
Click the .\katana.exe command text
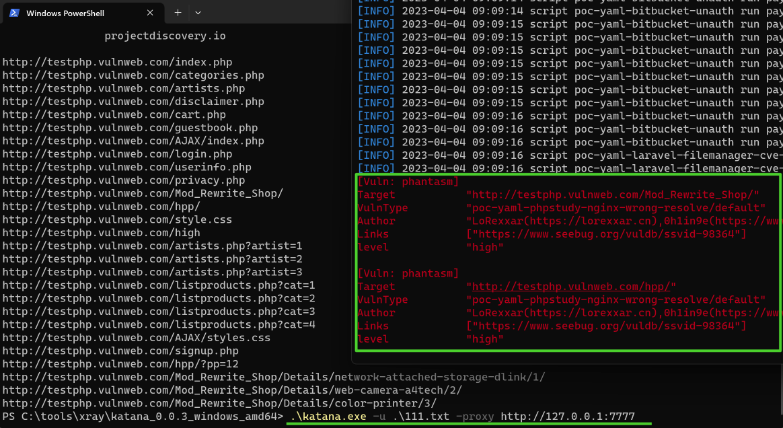click(328, 417)
